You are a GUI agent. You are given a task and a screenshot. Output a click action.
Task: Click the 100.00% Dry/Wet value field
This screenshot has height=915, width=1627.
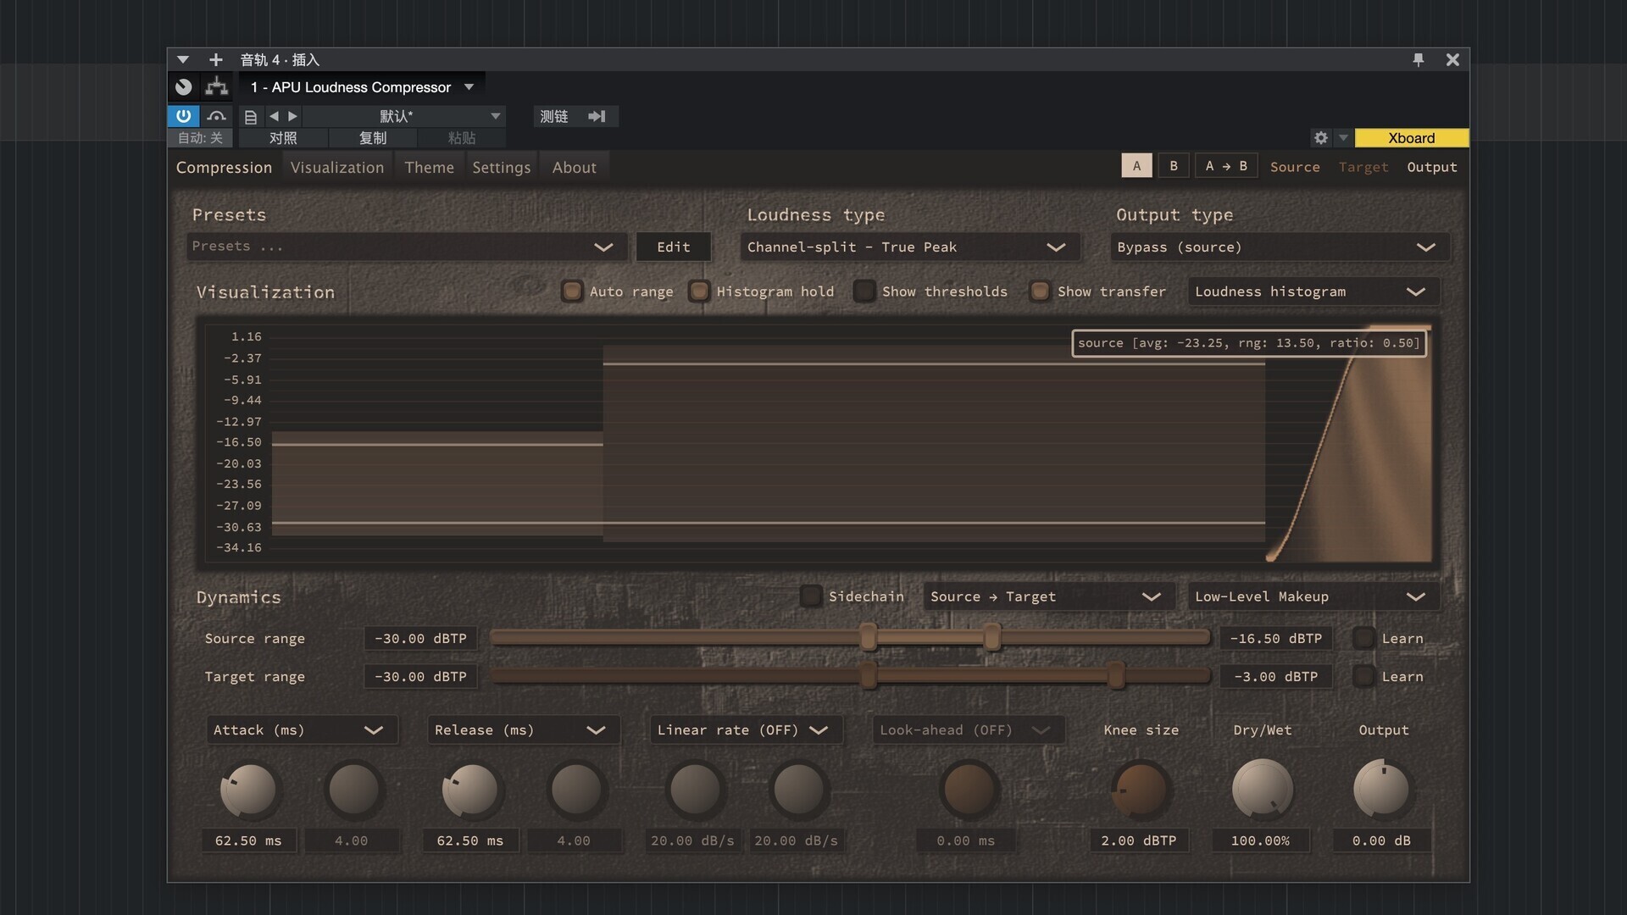click(x=1260, y=840)
